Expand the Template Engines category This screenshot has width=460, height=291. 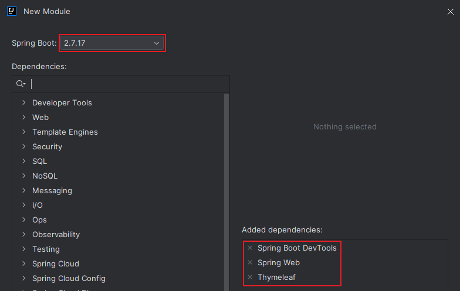tap(24, 132)
